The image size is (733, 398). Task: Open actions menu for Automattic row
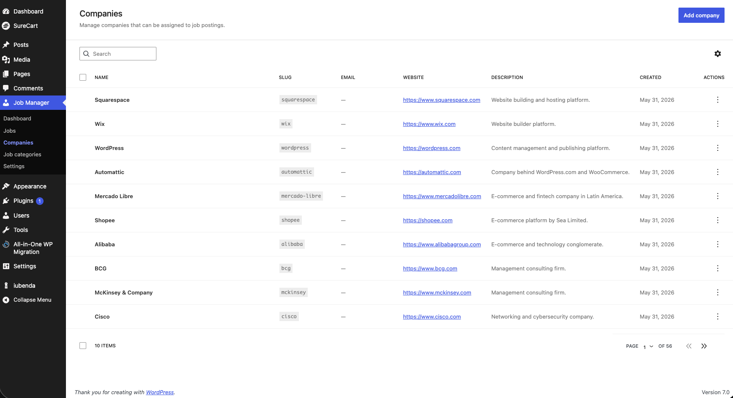point(717,172)
